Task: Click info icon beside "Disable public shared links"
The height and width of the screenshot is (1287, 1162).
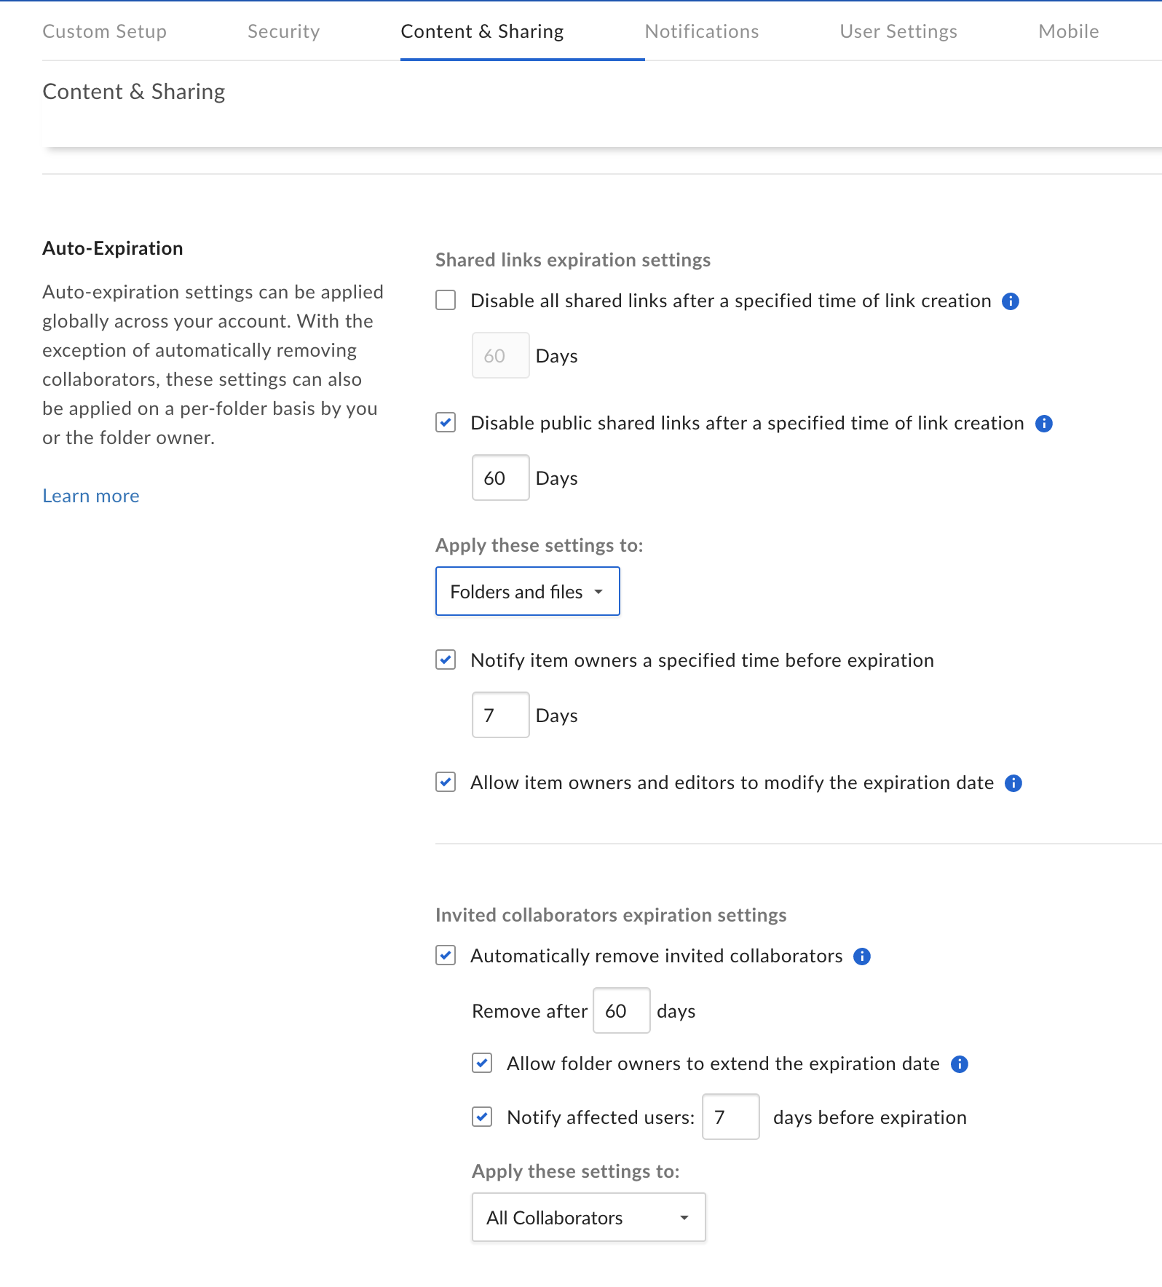Action: coord(1045,424)
